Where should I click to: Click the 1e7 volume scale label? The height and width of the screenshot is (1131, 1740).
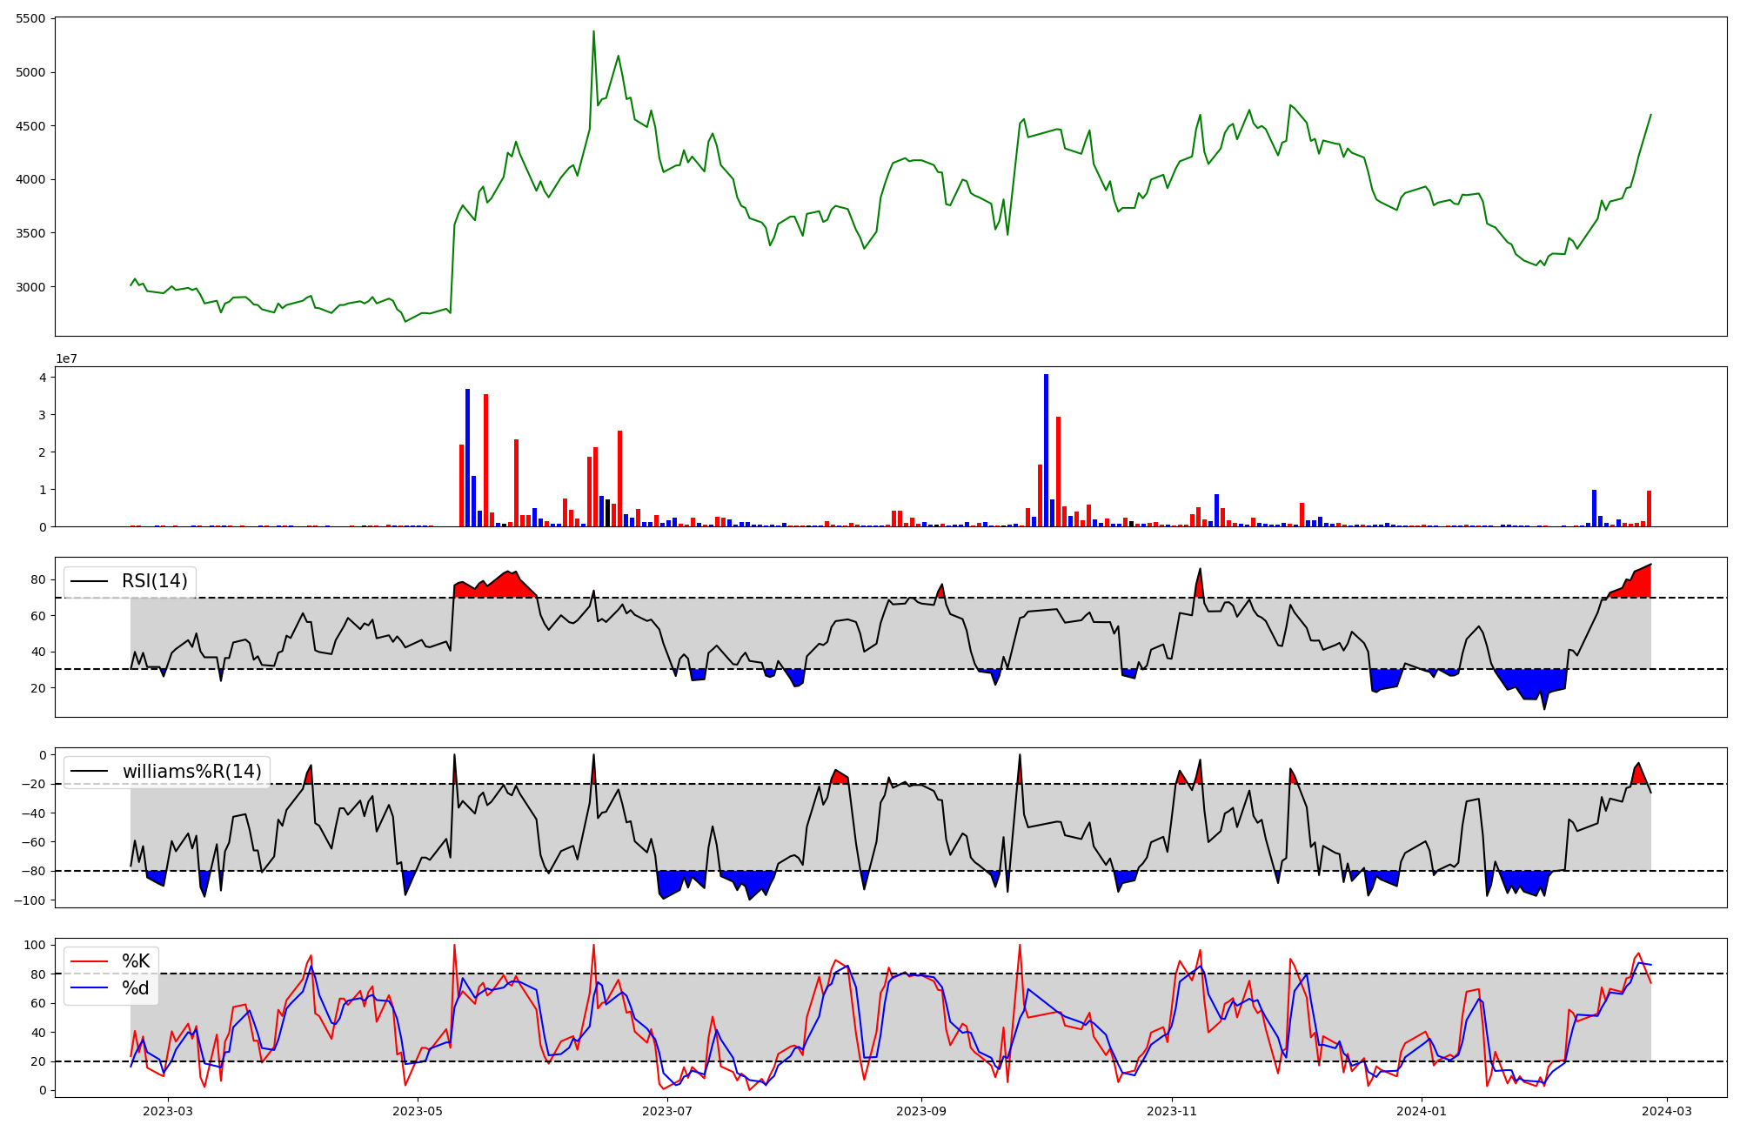(66, 358)
